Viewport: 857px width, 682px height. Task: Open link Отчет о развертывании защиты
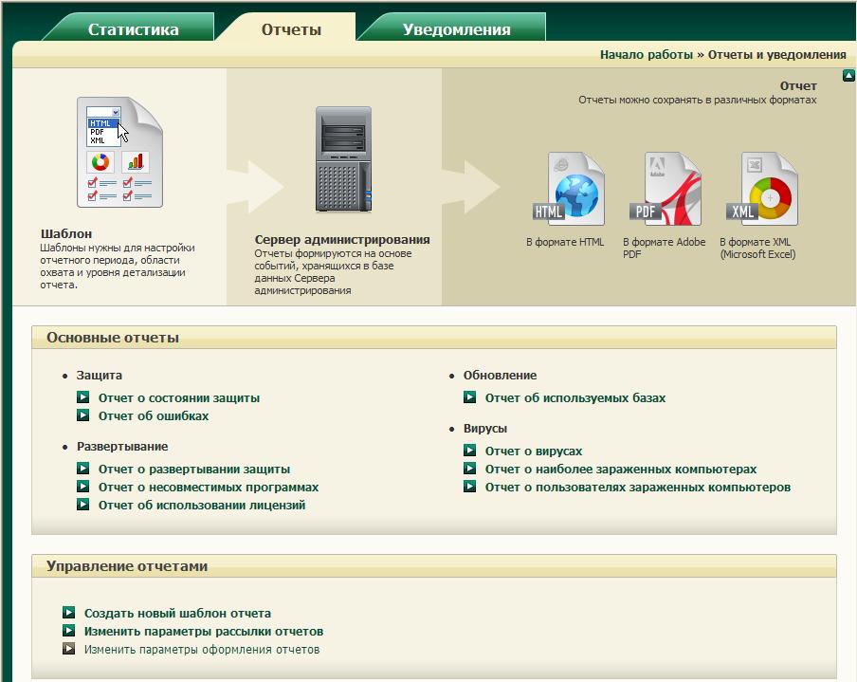coord(194,470)
